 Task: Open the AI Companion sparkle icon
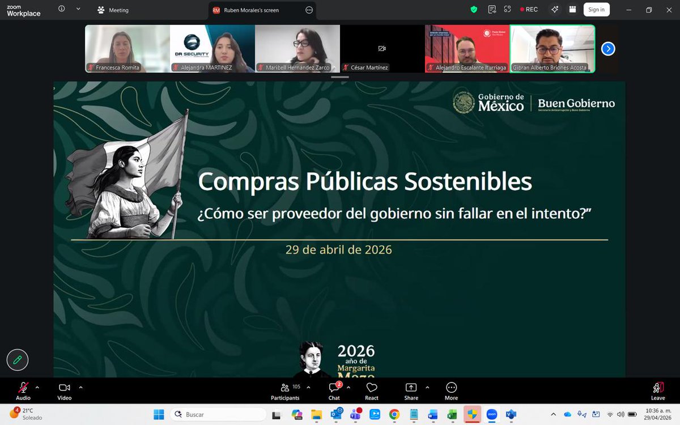point(555,10)
